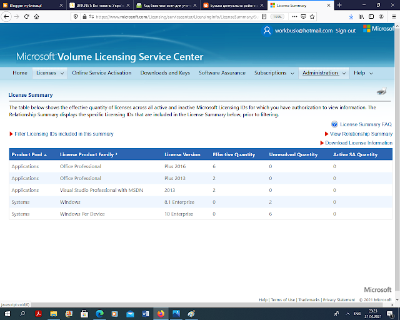
Task: Save page to Pocket icon
Action: 303,17
